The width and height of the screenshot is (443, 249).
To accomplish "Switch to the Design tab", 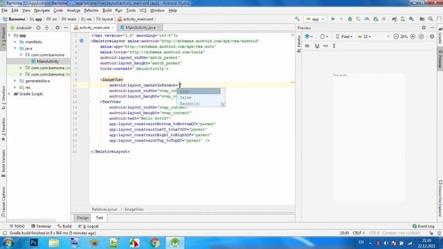I will [x=82, y=218].
